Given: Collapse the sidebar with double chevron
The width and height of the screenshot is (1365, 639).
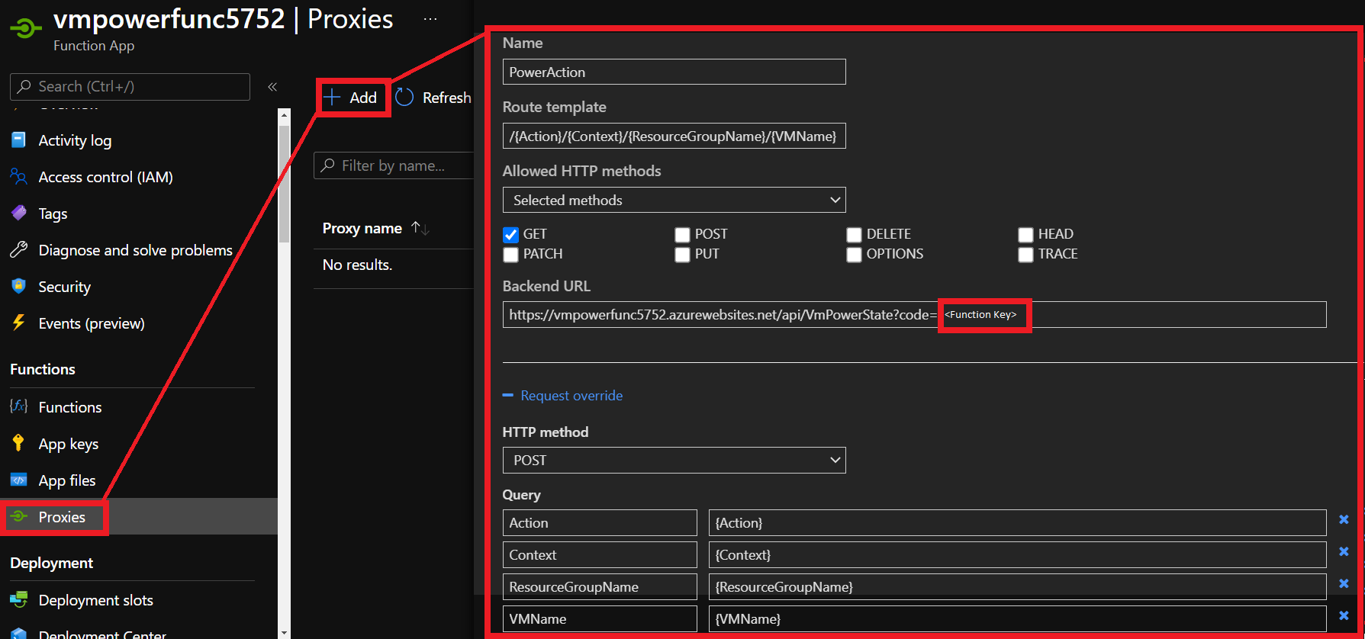Looking at the screenshot, I should pyautogui.click(x=272, y=87).
